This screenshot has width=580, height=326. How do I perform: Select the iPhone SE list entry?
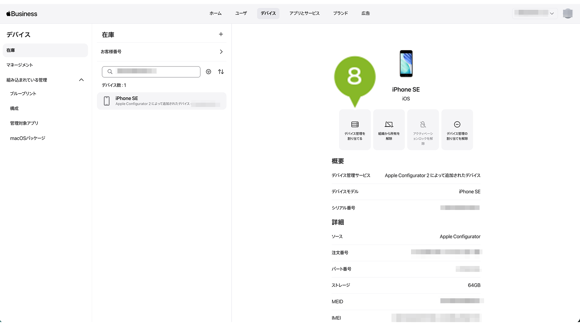161,101
